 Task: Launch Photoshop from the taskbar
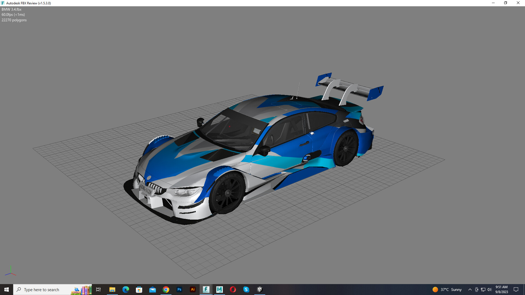pyautogui.click(x=179, y=290)
